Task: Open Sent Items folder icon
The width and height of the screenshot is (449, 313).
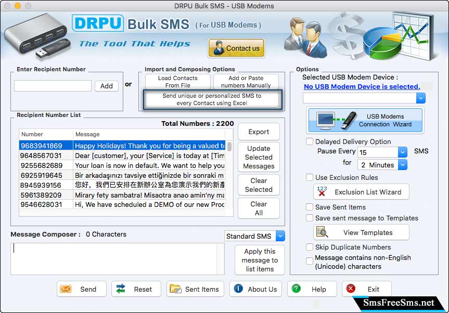Action: pos(176,289)
